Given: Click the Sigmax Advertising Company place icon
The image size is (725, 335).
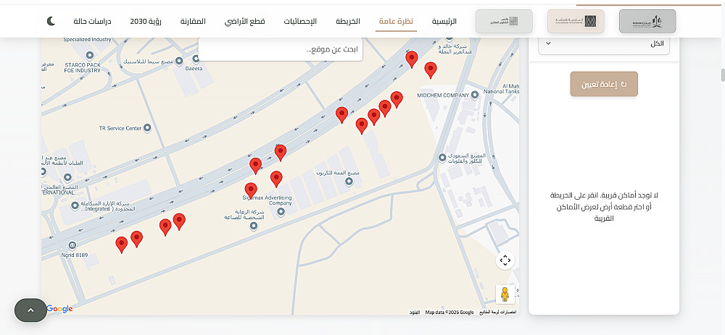Looking at the screenshot, I should coord(281,212).
